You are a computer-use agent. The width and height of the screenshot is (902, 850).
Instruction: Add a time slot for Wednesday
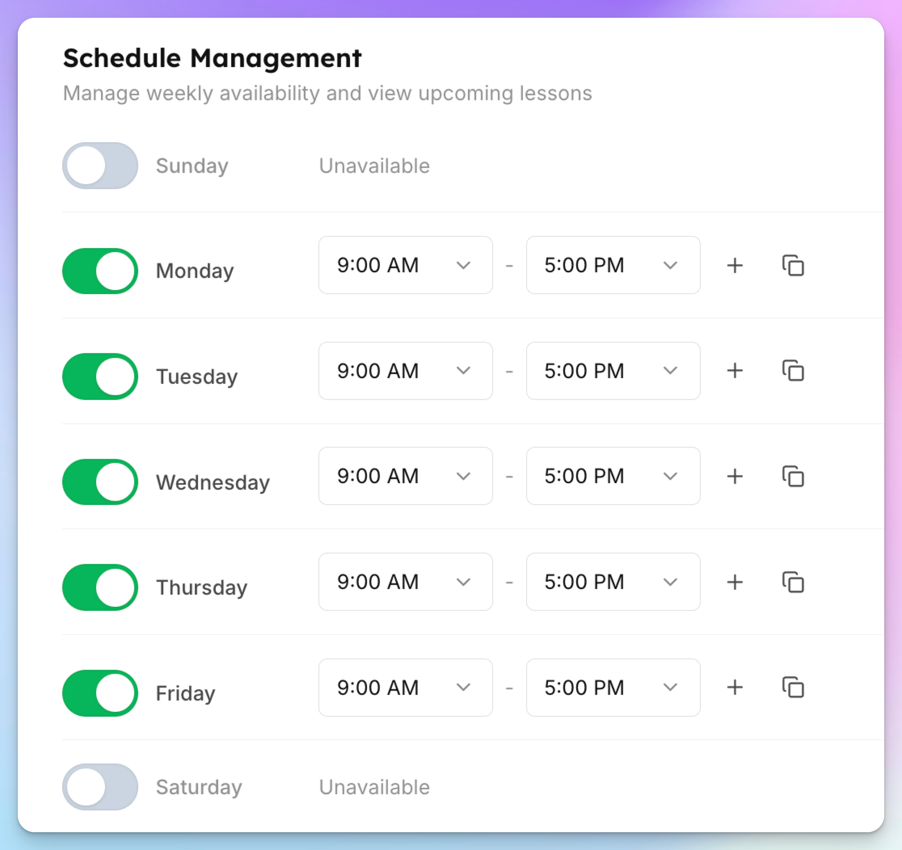coord(735,476)
